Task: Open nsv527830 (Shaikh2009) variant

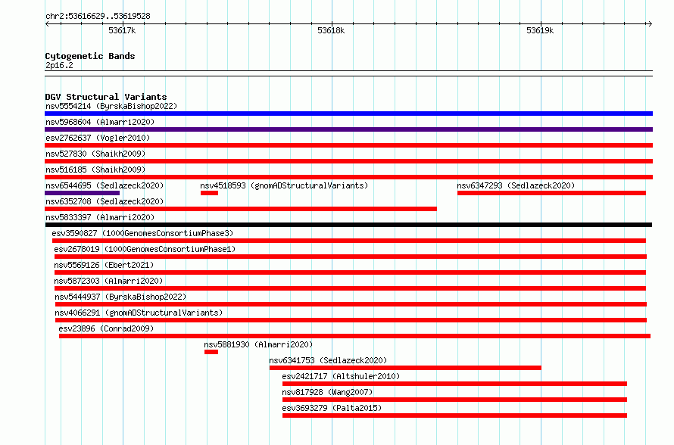Action: pyautogui.click(x=95, y=154)
